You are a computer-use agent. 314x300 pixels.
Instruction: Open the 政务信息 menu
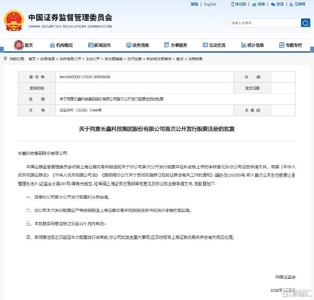coord(141,45)
